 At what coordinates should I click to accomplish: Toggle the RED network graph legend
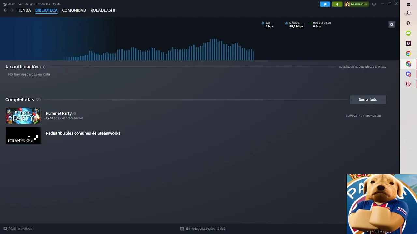click(x=267, y=25)
